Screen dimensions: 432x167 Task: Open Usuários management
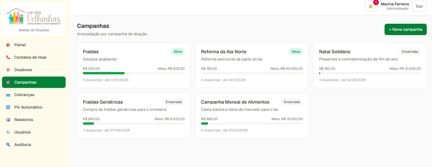(34, 132)
